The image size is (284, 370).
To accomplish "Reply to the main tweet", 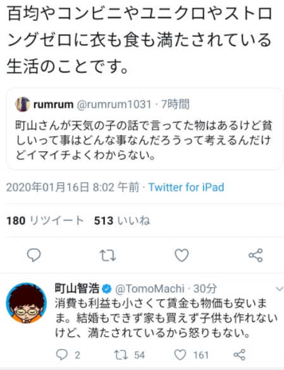I will click(x=34, y=256).
